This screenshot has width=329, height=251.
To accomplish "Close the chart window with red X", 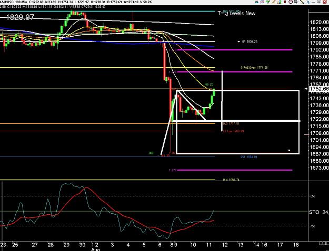I will click(x=325, y=2).
